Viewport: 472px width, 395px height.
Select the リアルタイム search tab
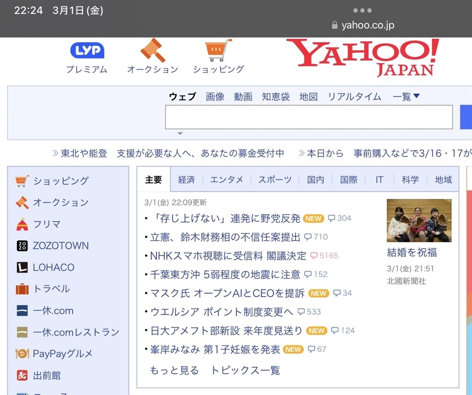[x=354, y=96]
